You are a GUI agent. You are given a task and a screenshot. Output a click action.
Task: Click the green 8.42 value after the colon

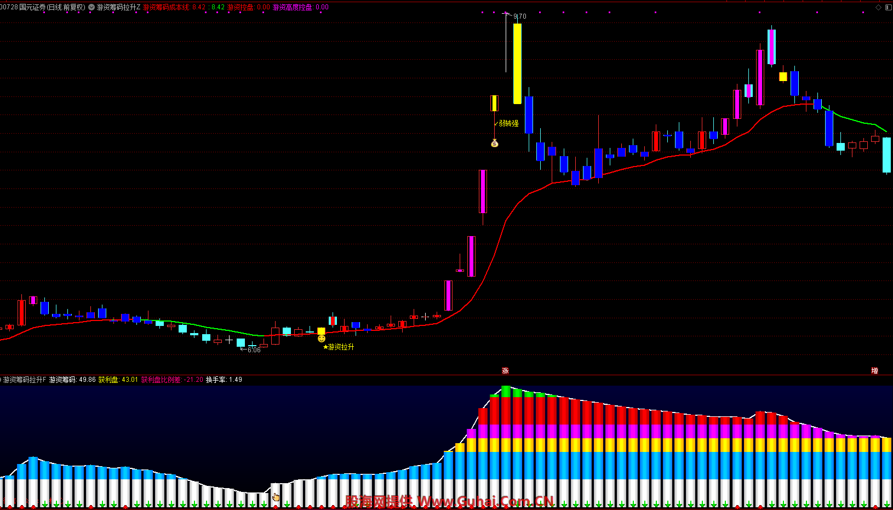coord(218,7)
